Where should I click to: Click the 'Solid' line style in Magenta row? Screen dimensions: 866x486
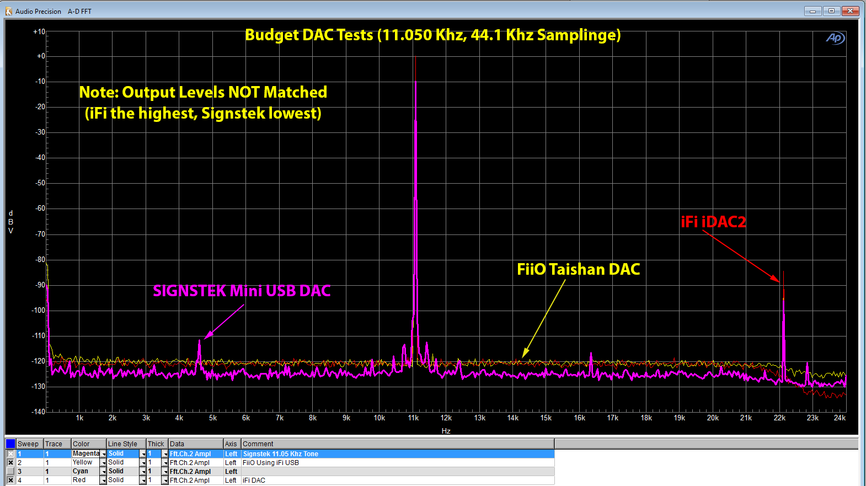click(123, 454)
